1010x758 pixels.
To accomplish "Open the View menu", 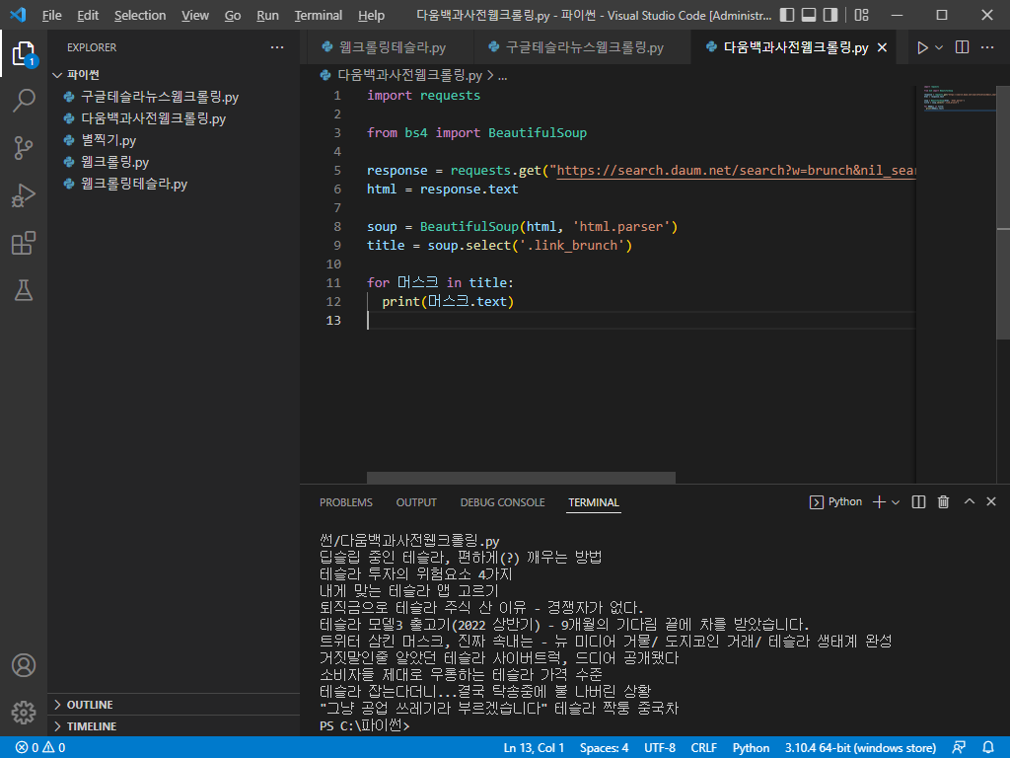I will [194, 16].
